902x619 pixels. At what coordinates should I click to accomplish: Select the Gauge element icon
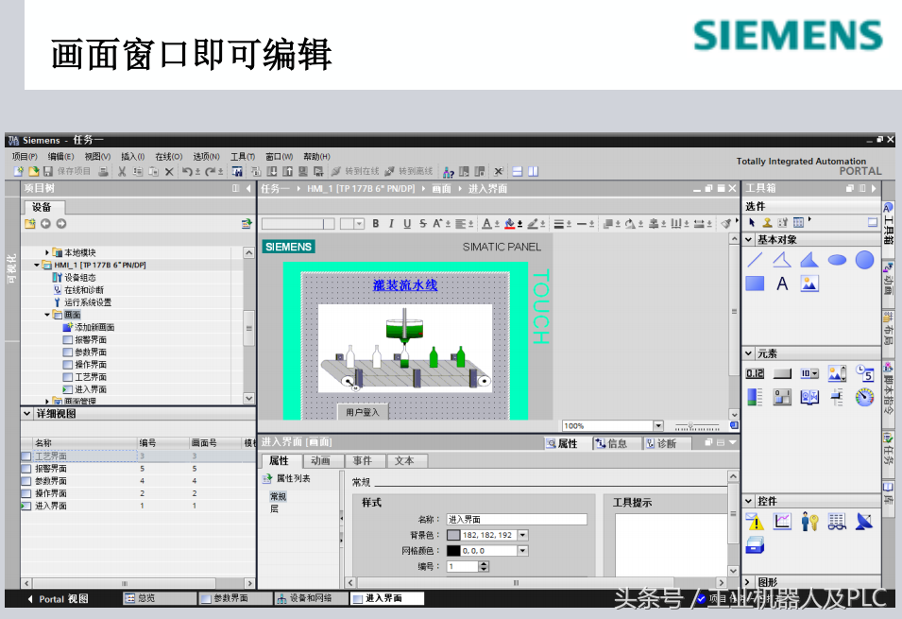[864, 398]
